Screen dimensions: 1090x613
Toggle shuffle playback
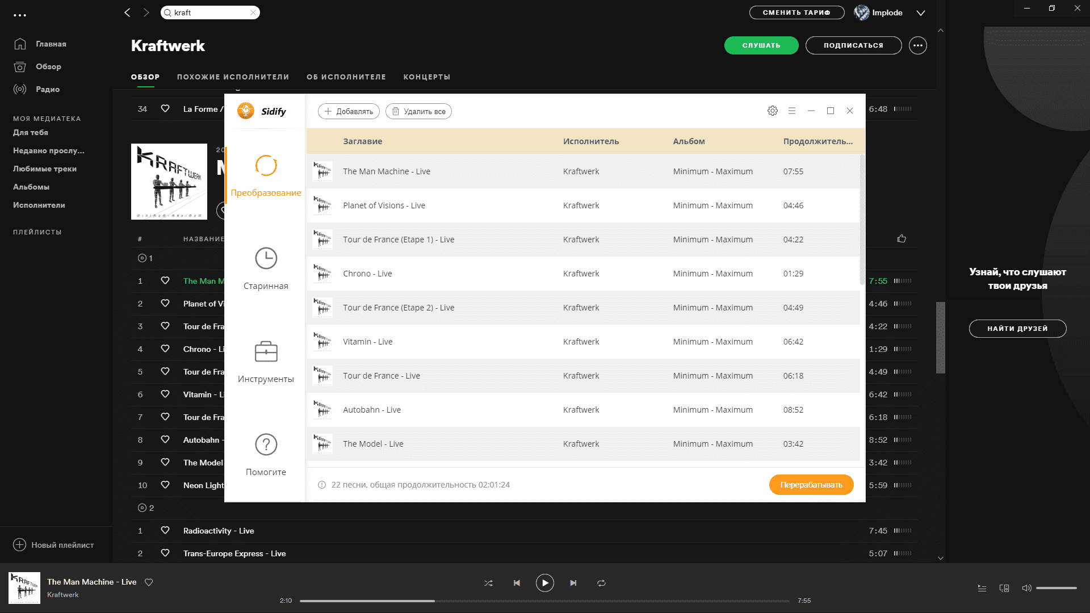pyautogui.click(x=488, y=583)
